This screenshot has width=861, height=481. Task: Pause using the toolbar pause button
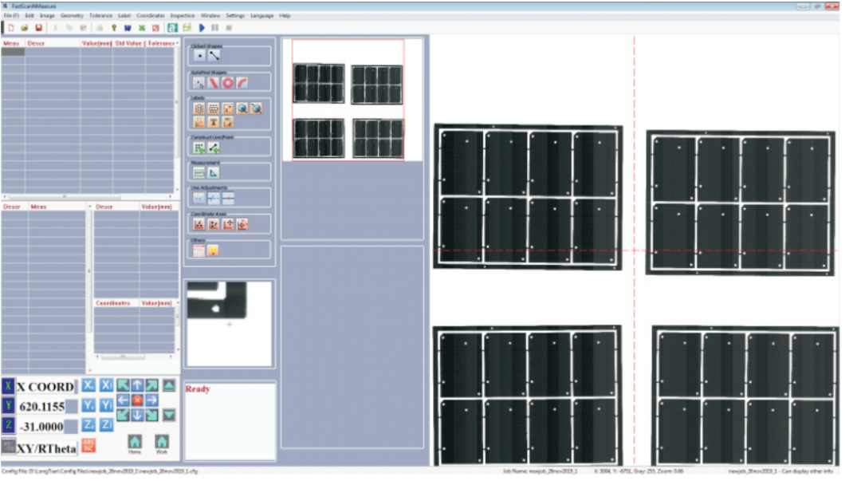[x=215, y=27]
